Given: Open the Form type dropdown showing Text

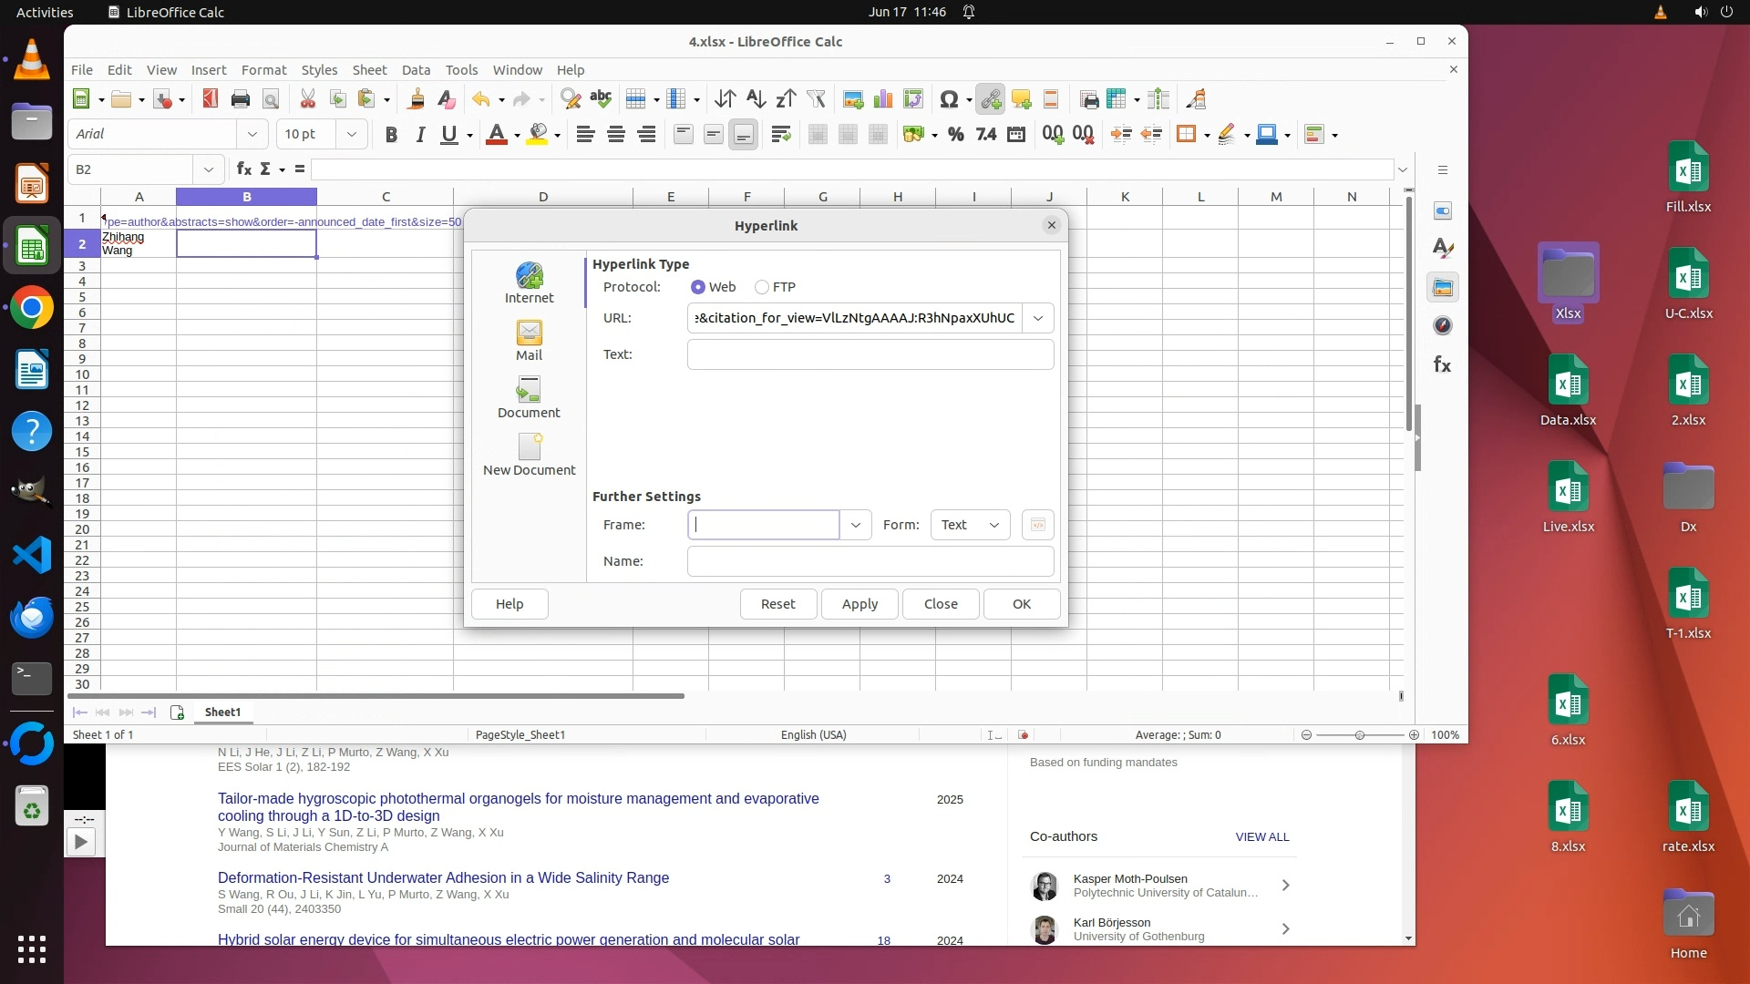Looking at the screenshot, I should (x=970, y=525).
